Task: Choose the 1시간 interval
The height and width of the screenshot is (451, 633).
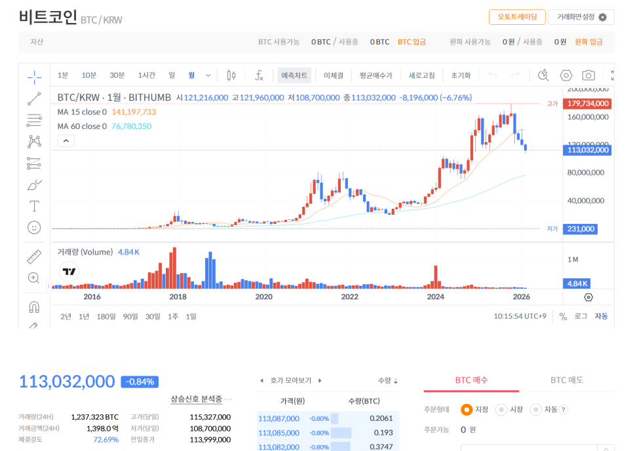Action: point(147,75)
